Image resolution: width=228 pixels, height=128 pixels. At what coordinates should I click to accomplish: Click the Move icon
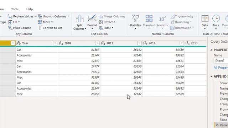(x=40, y=22)
